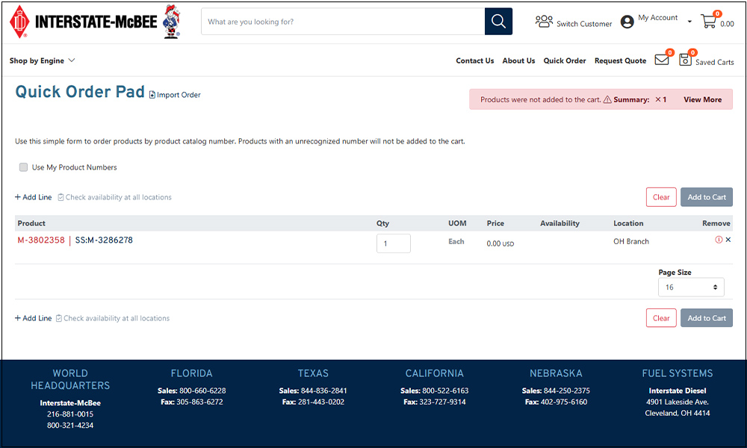Go to the Contact Us page
This screenshot has height=448, width=747.
click(474, 60)
